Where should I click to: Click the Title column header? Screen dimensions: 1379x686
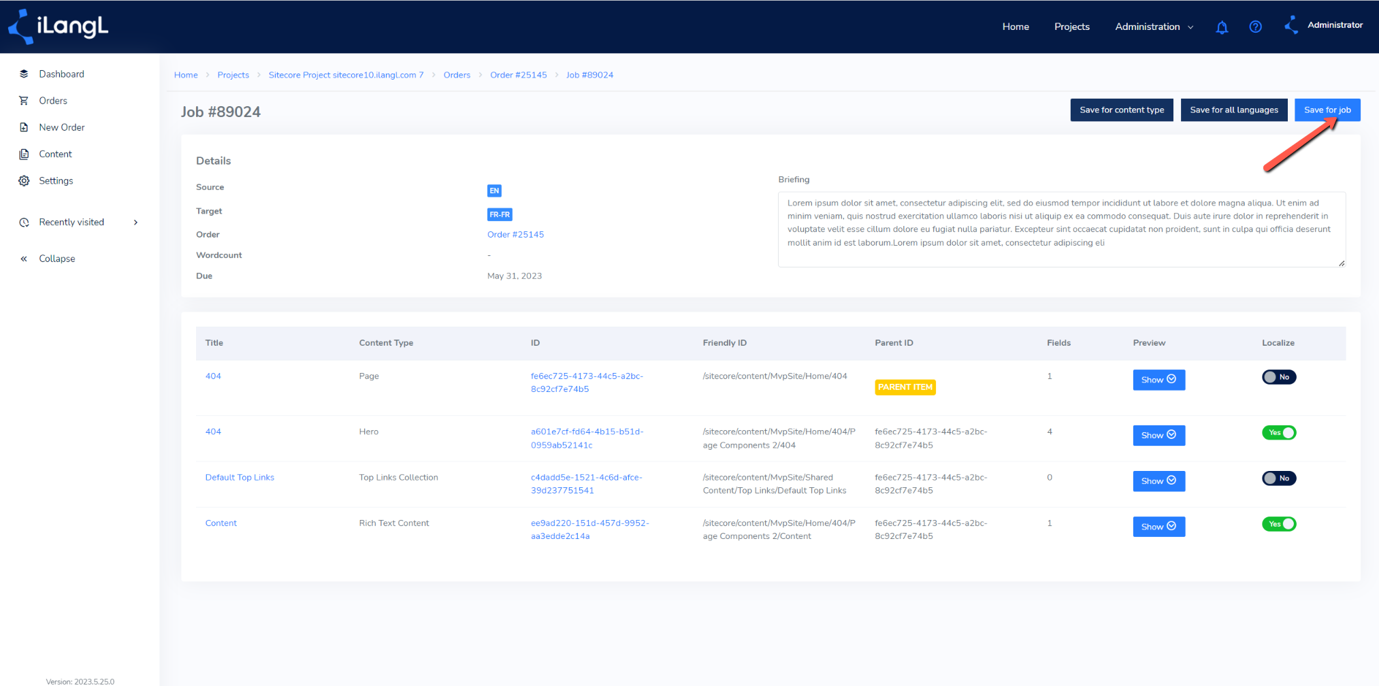[214, 343]
